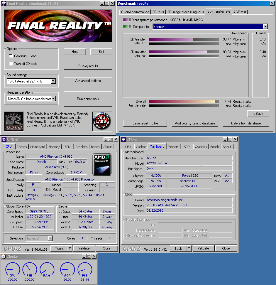This screenshot has width=276, height=285.
Task: Click the Overall transfer rate bar
Action: (x=184, y=102)
